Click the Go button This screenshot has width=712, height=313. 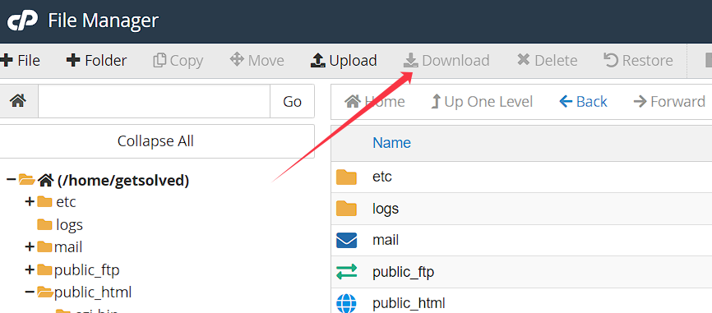click(x=292, y=101)
